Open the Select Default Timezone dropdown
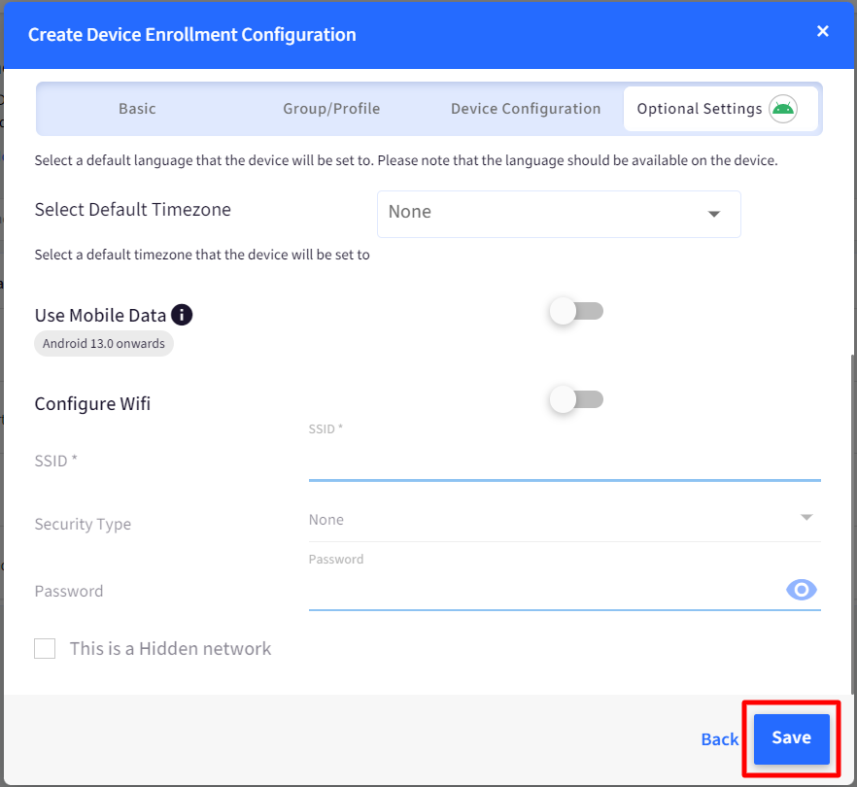This screenshot has width=857, height=787. (559, 214)
